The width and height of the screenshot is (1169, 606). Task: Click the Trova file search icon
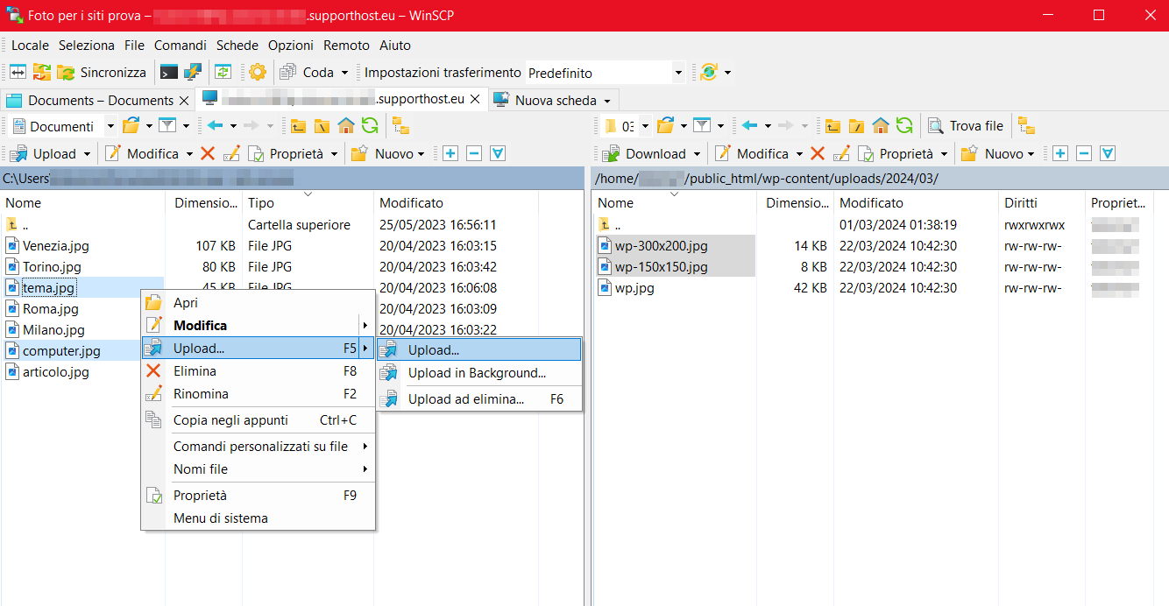pos(935,126)
